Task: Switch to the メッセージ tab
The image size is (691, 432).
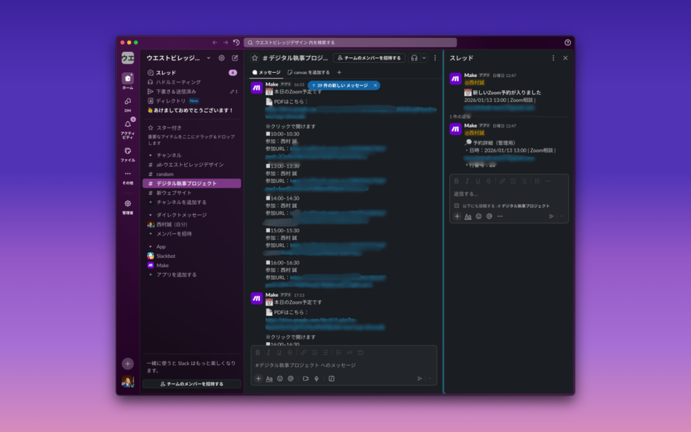Action: pyautogui.click(x=267, y=72)
